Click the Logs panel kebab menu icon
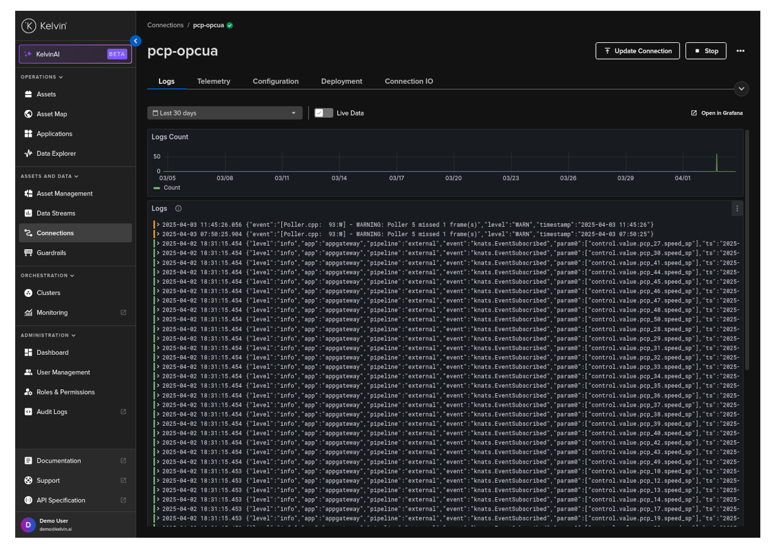 (737, 209)
